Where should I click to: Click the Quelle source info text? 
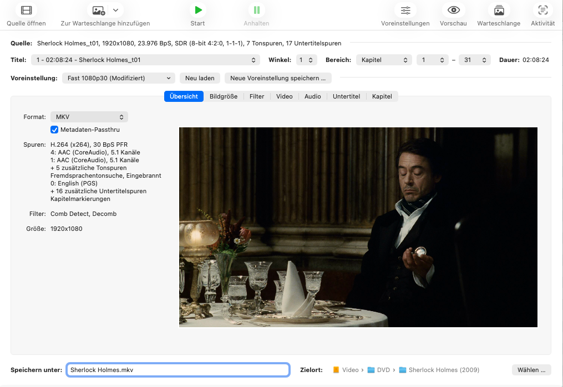click(x=189, y=43)
